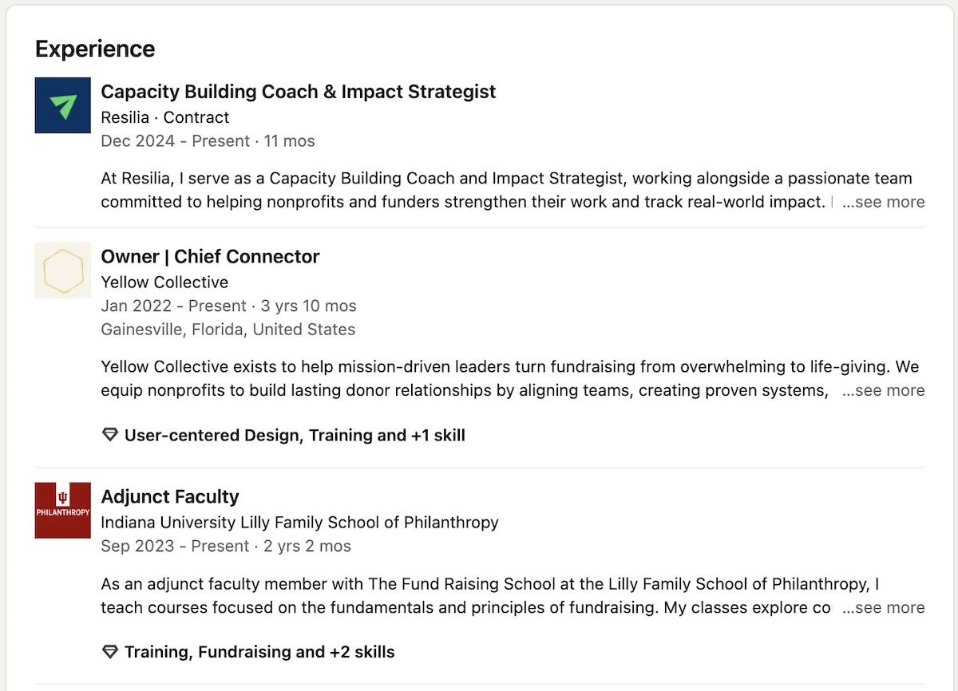Click the Gainesville, Florida, United States location
958x691 pixels.
pyautogui.click(x=228, y=330)
